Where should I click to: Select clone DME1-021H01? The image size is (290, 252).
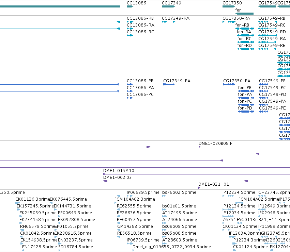(x=214, y=184)
